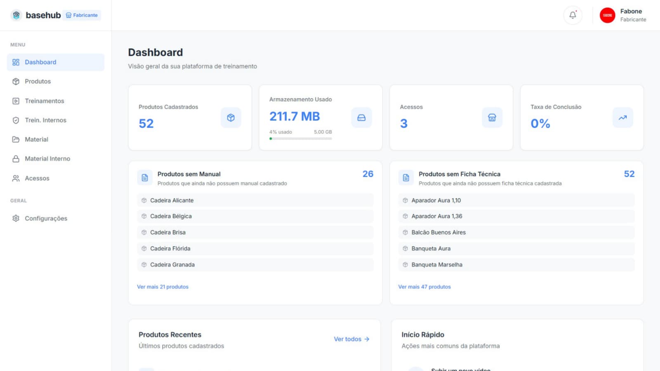Click the Treinamentos play icon
660x371 pixels.
(x=16, y=101)
